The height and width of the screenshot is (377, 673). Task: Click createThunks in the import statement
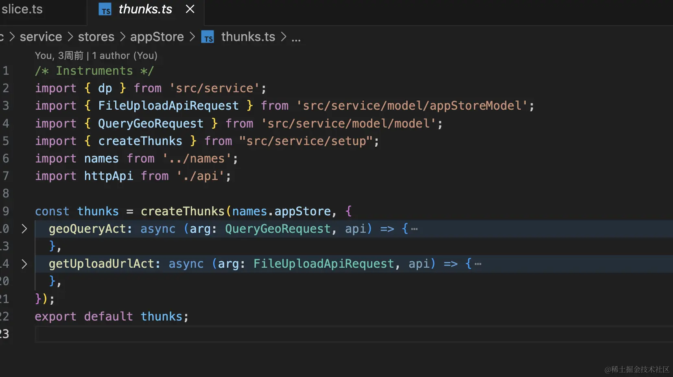coord(140,141)
